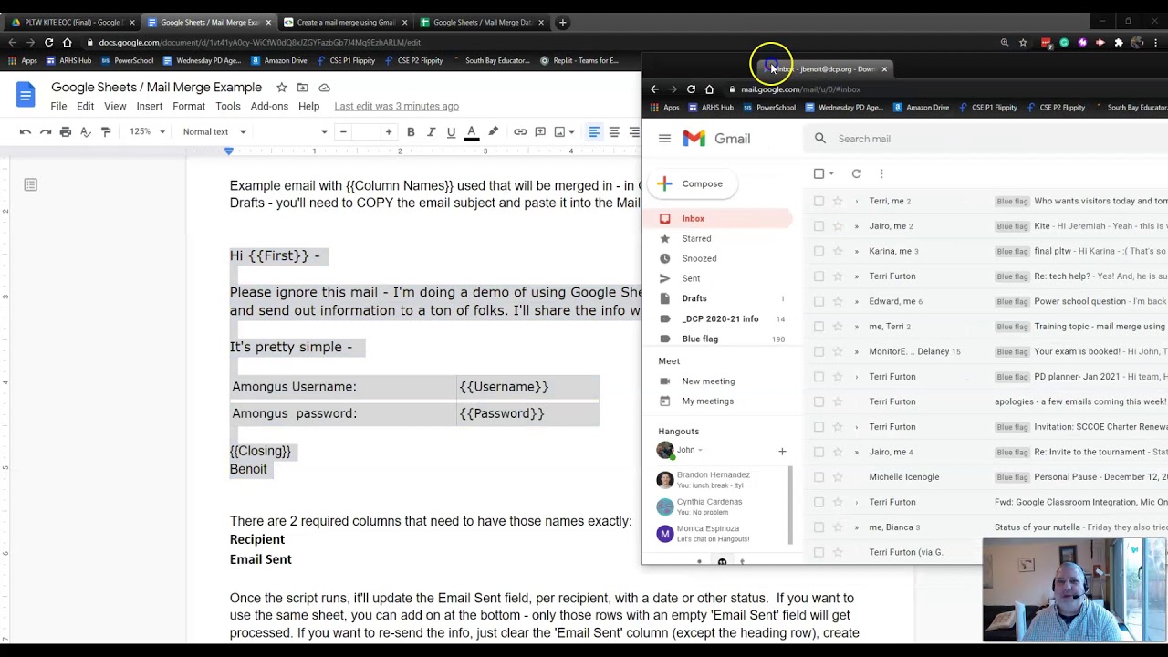Open Brandon Hernandez Hangouts chat

click(714, 480)
